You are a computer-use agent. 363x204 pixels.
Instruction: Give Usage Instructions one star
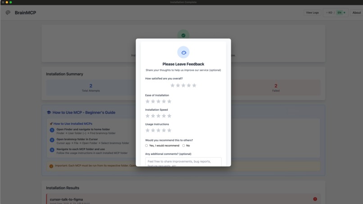point(147,130)
